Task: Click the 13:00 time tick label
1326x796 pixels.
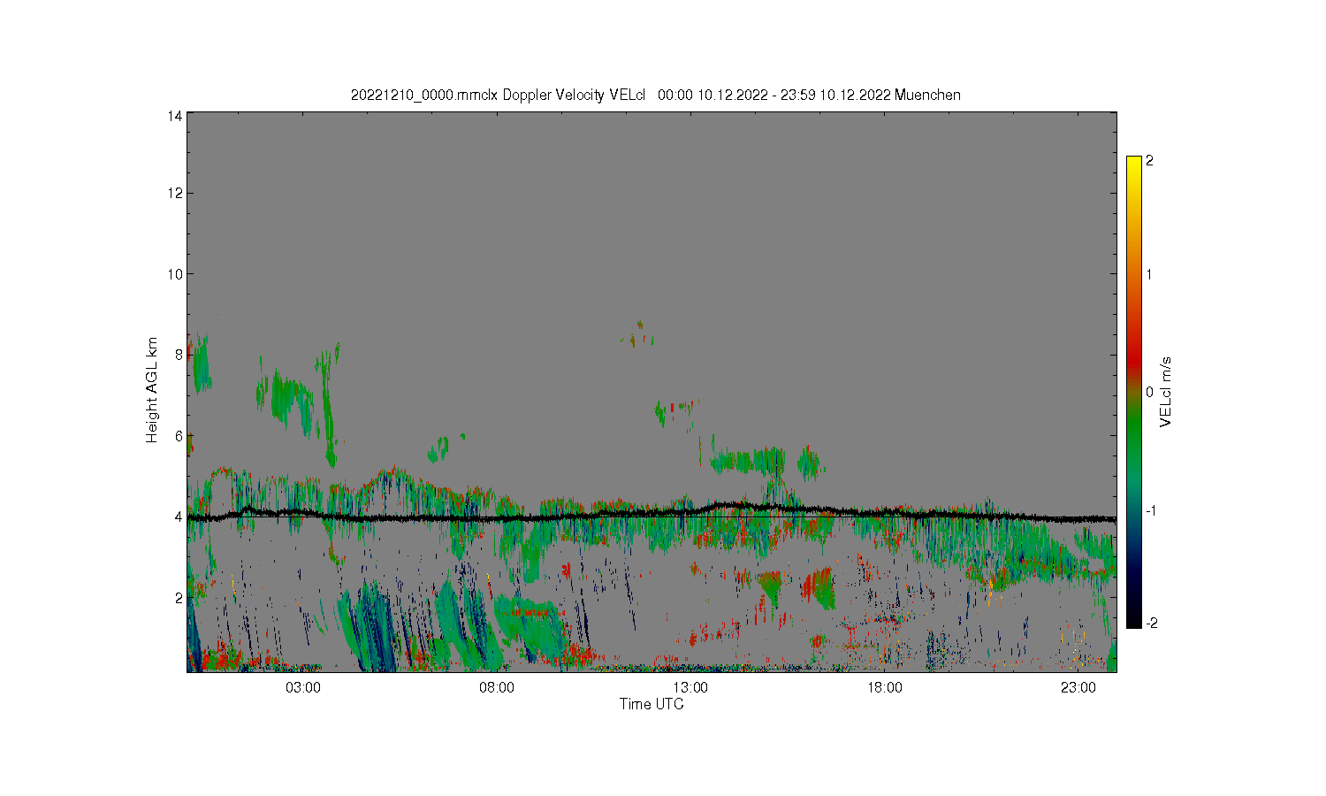Action: [x=690, y=688]
